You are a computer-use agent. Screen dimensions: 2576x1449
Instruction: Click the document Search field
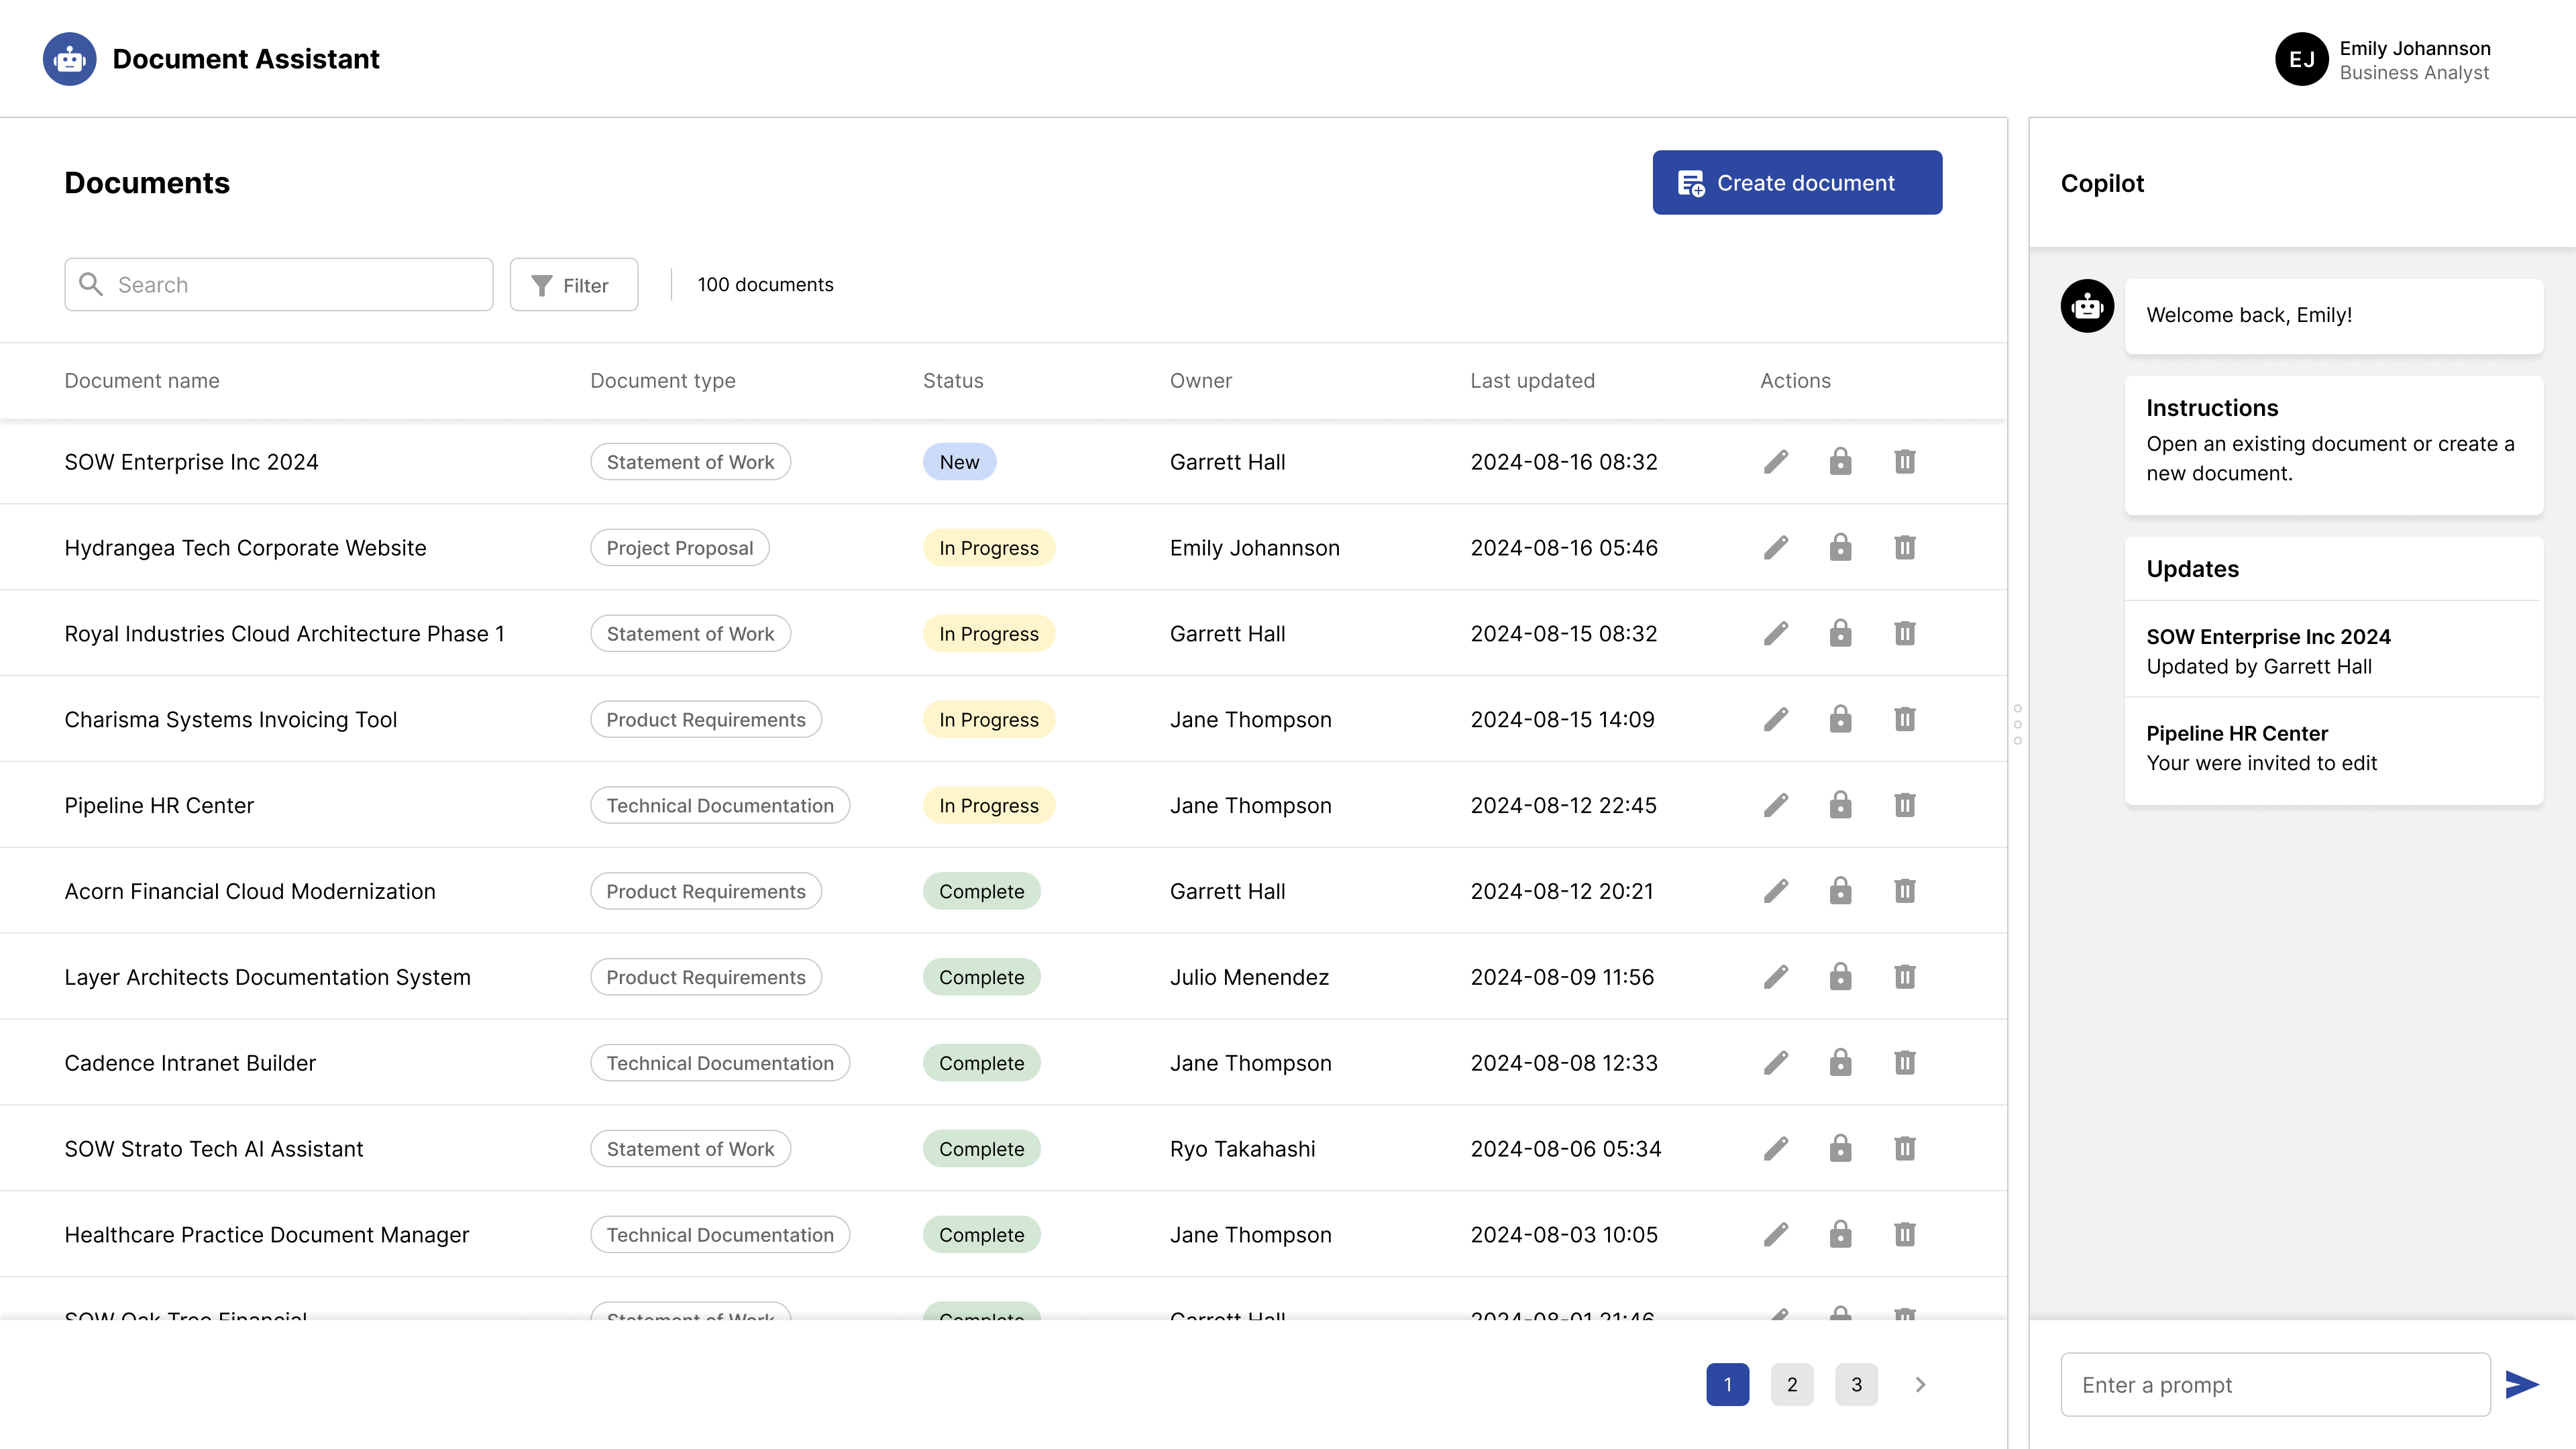[279, 285]
